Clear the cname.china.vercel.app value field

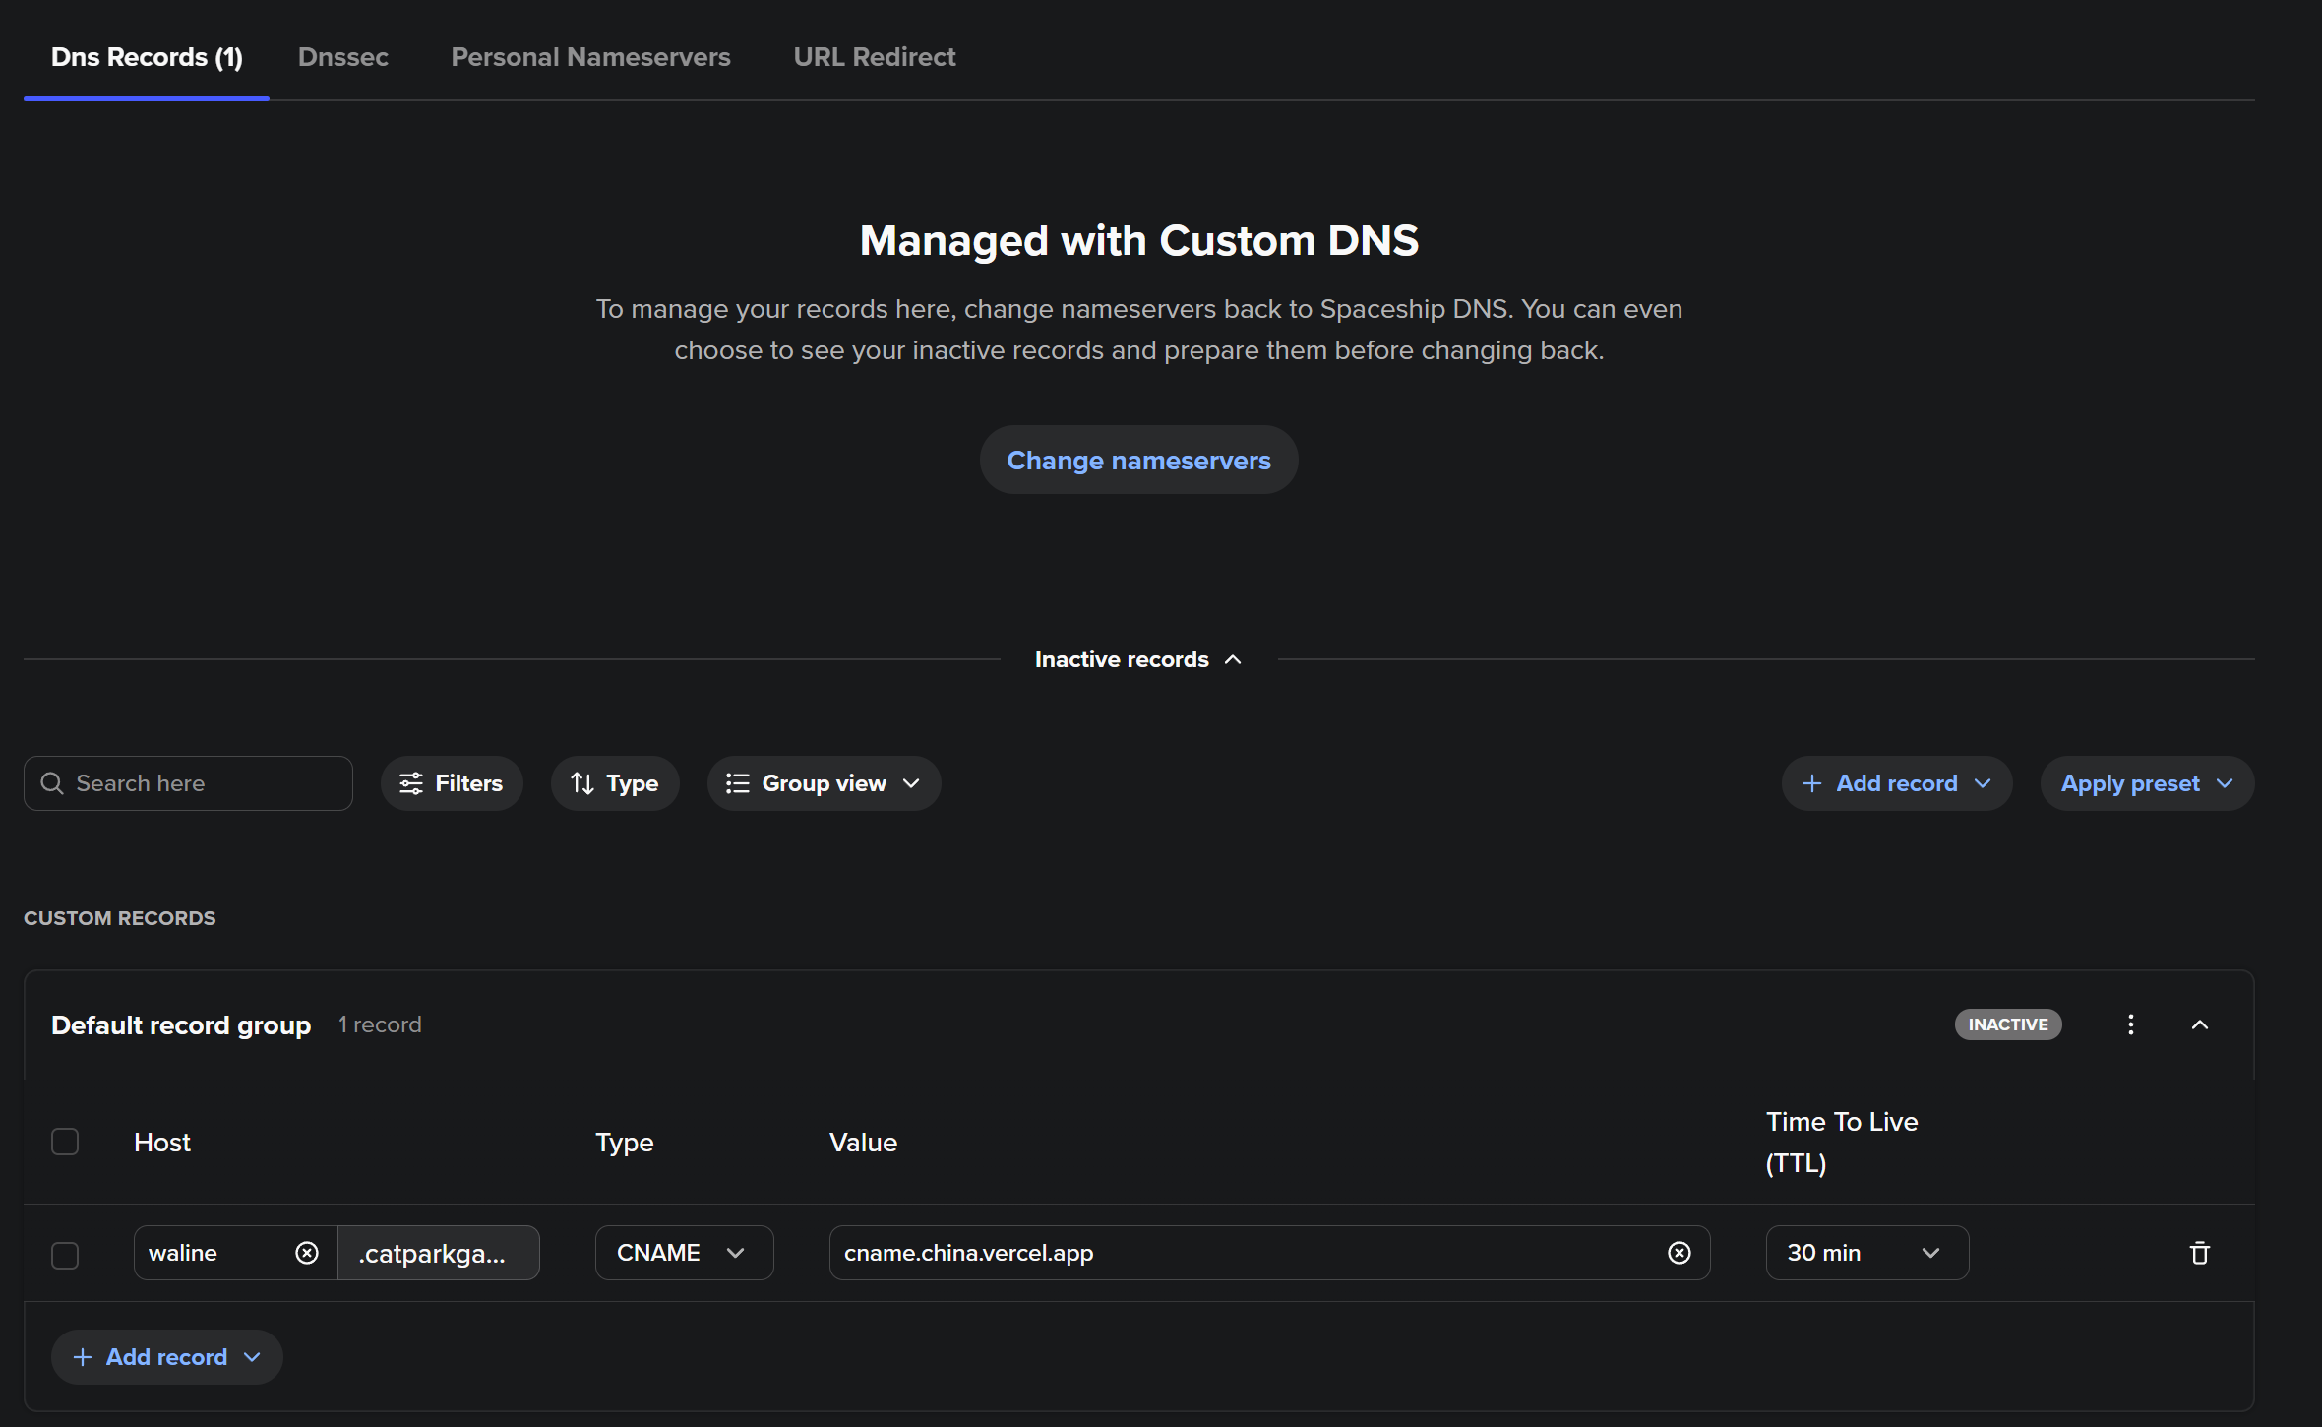[1679, 1253]
